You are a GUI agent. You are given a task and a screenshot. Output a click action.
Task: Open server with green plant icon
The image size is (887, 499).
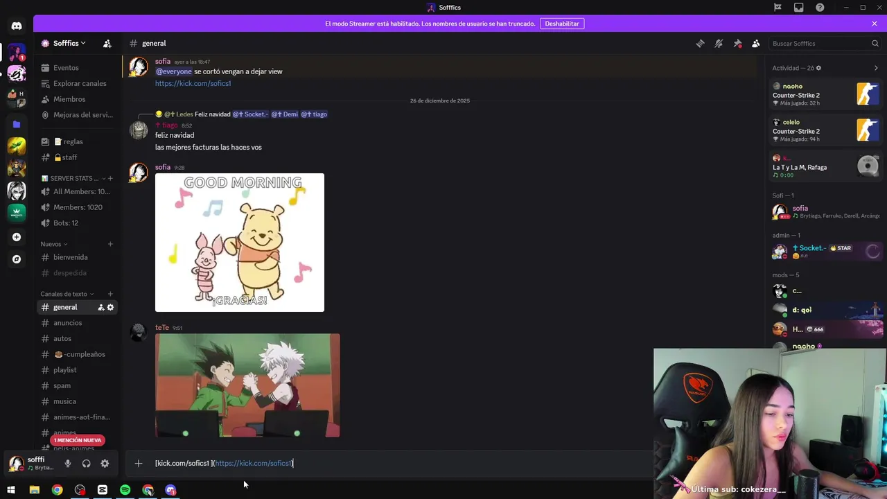click(x=17, y=146)
